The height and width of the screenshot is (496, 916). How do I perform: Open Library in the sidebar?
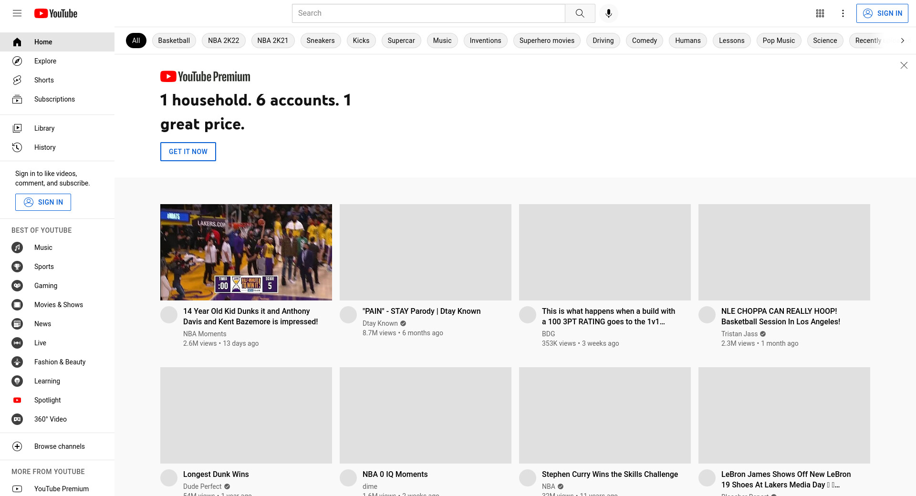coord(57,128)
